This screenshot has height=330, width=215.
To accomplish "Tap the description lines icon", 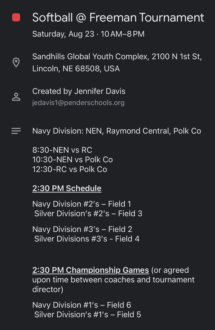I will pos(16,131).
